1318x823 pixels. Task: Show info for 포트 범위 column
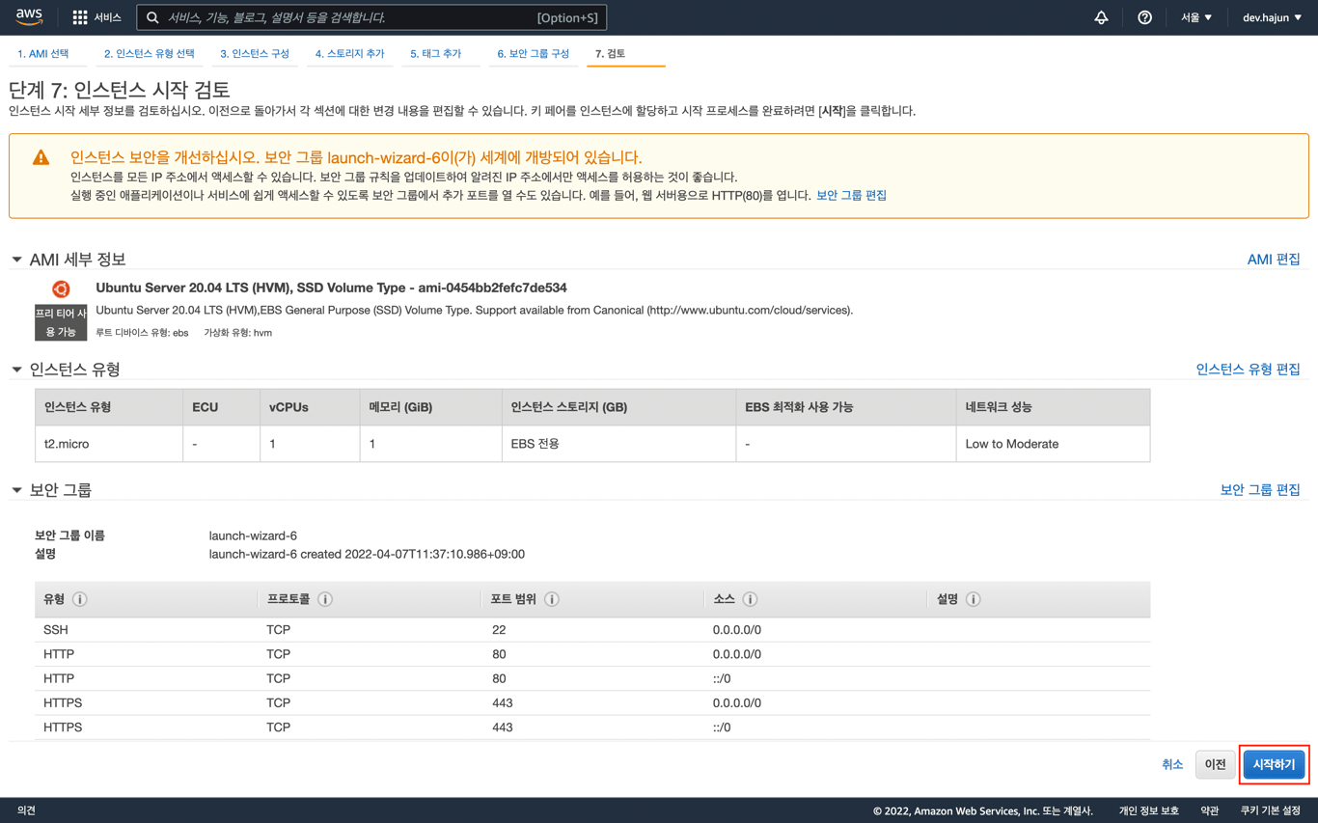[x=552, y=599]
